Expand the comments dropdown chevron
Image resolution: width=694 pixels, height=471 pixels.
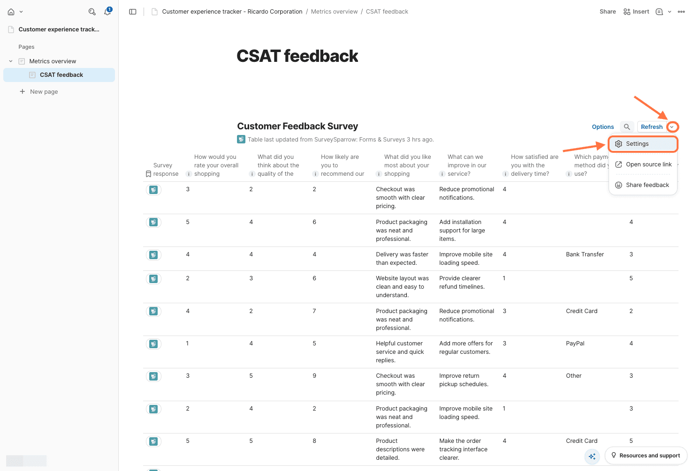(670, 12)
